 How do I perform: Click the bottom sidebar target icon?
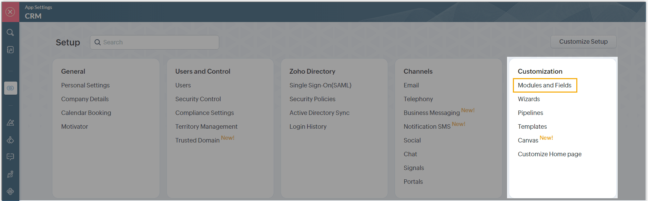click(10, 191)
